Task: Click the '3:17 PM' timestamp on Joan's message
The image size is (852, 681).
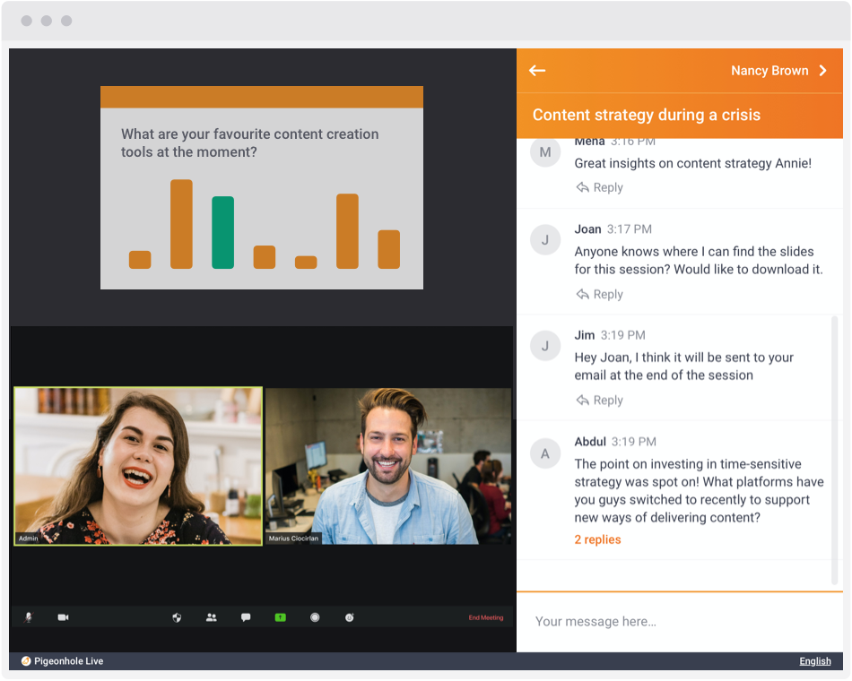Action: tap(630, 229)
